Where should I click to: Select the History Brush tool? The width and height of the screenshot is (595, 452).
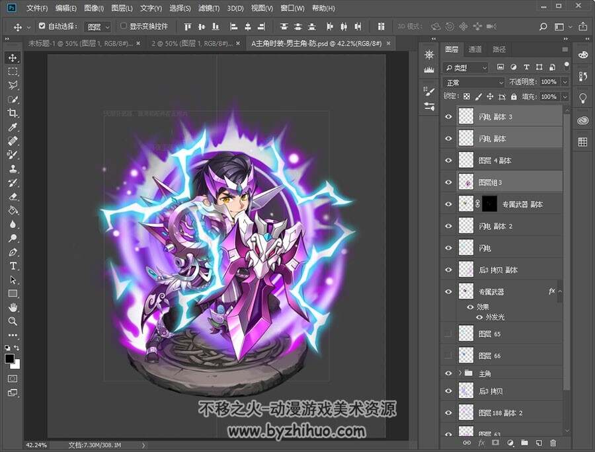tap(13, 183)
